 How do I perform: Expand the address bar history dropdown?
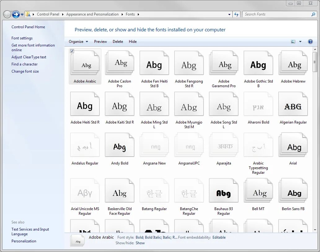229,14
